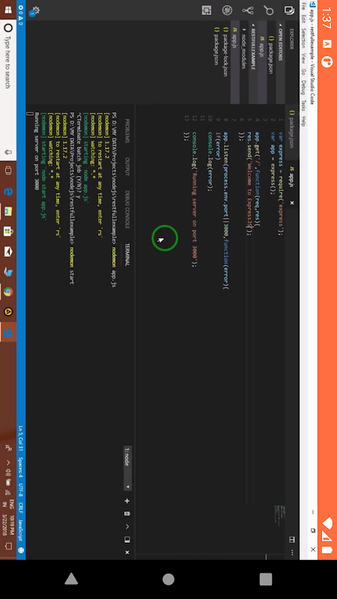
Task: Open the View menu
Action: [x=303, y=58]
